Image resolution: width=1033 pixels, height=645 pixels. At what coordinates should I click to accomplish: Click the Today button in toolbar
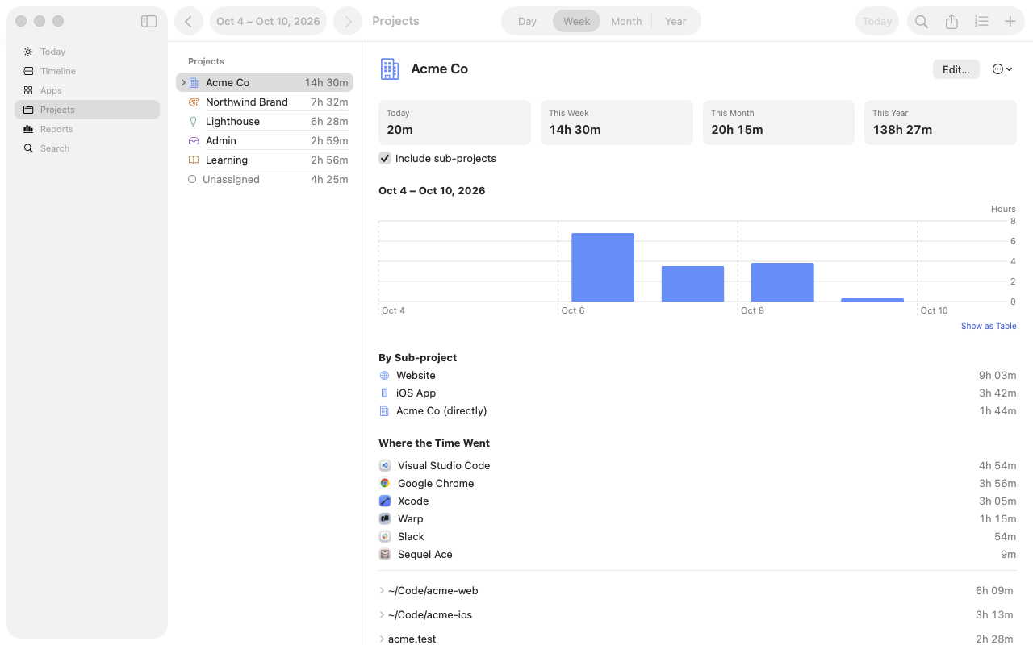[x=877, y=22]
